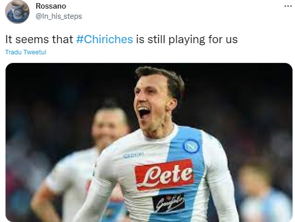The width and height of the screenshot is (295, 222).
Task: Click the tweet text to view details
Action: (122, 40)
